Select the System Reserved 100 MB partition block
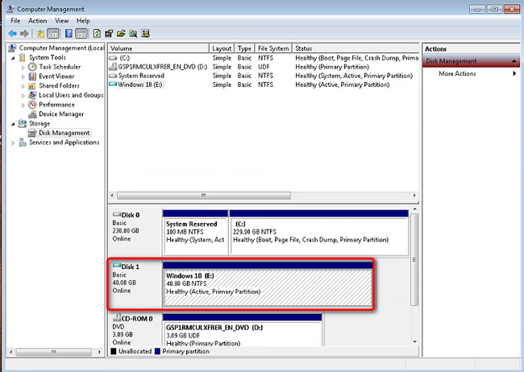The height and width of the screenshot is (372, 524). [195, 233]
